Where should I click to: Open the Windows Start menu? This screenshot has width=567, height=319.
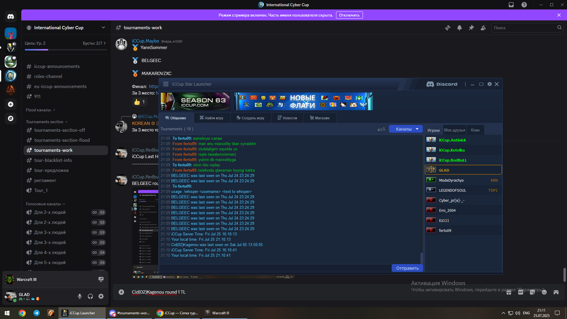click(7, 313)
